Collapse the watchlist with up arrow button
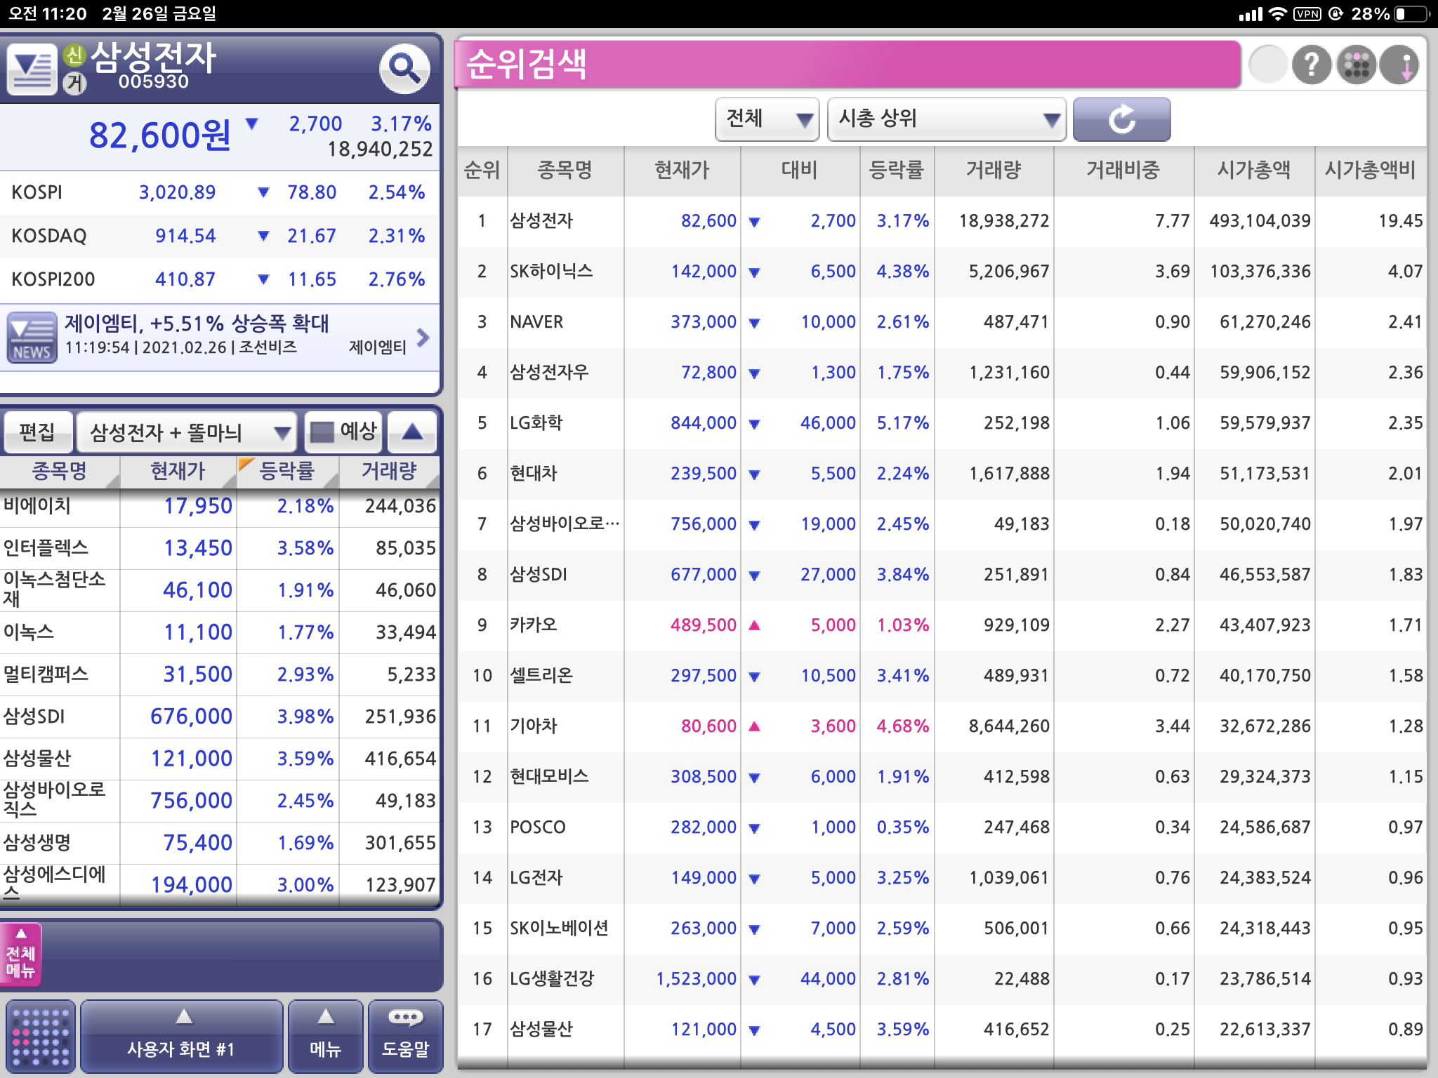Viewport: 1438px width, 1078px height. pyautogui.click(x=412, y=432)
